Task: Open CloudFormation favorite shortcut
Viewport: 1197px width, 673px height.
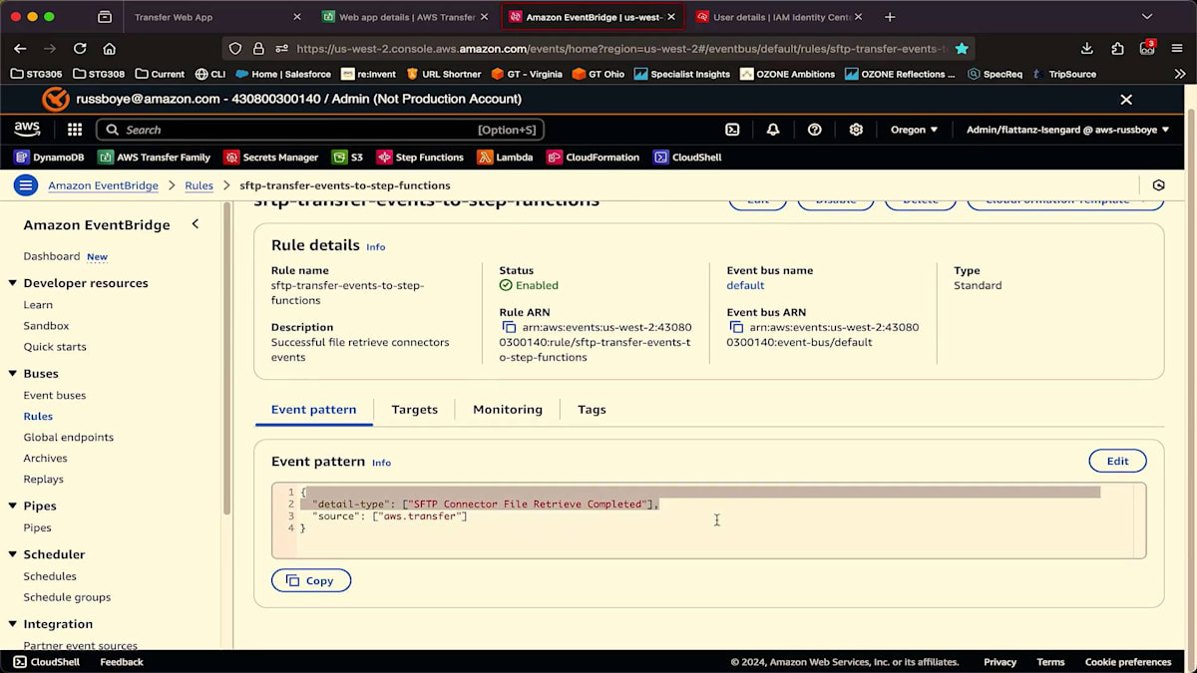Action: tap(594, 158)
